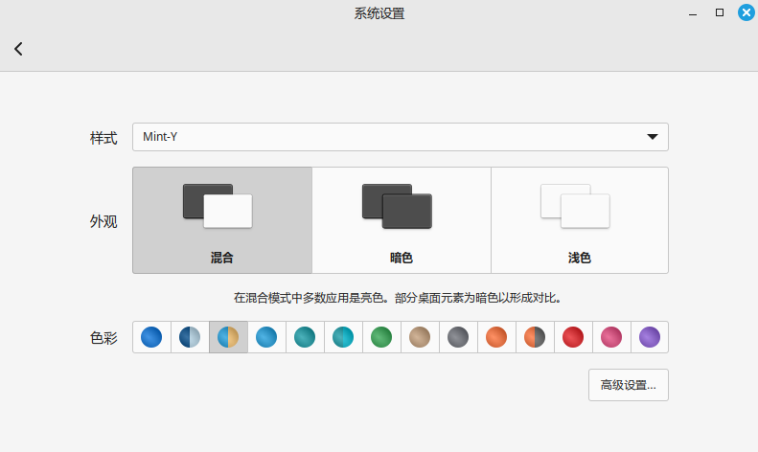This screenshot has height=452, width=758.
Task: Choose the green accent color
Action: (x=381, y=337)
